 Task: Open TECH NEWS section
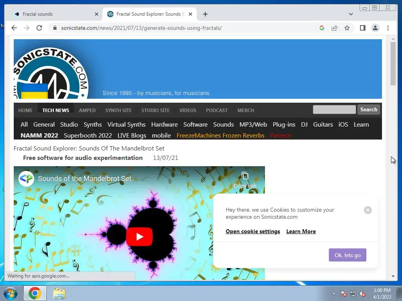coord(56,110)
